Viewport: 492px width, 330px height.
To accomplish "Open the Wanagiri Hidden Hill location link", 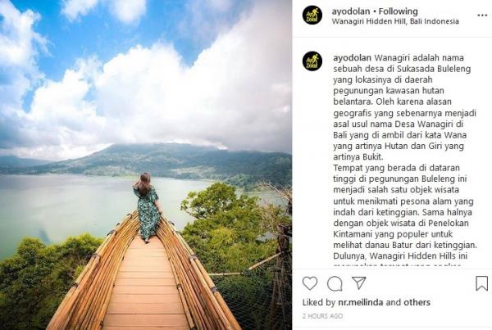I will point(395,21).
